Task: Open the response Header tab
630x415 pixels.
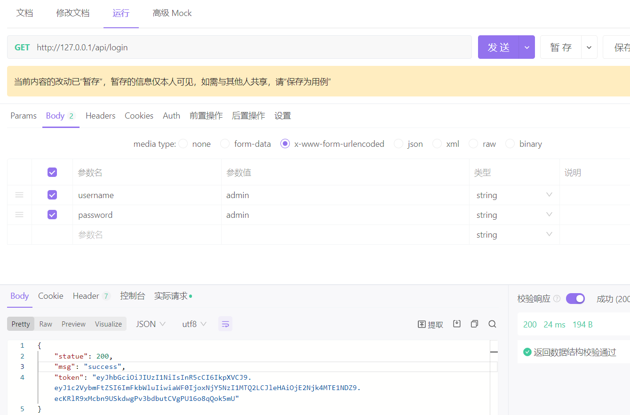Action: coord(91,296)
